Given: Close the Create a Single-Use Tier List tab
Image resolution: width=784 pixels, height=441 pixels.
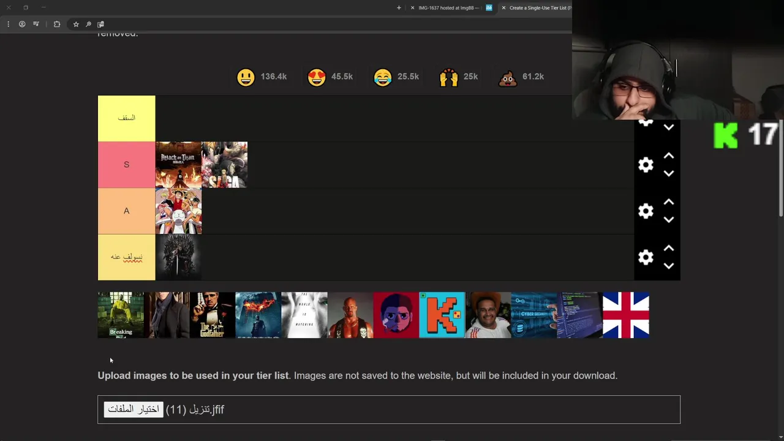Looking at the screenshot, I should 503,7.
